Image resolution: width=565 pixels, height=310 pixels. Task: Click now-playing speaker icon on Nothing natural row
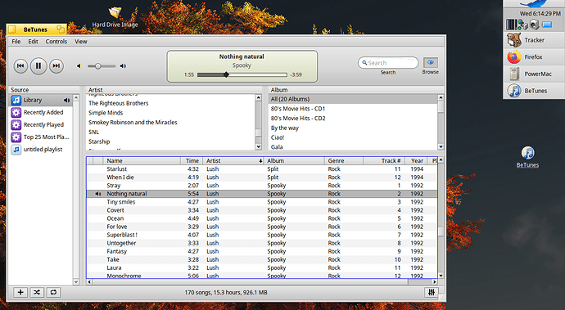[x=98, y=194]
